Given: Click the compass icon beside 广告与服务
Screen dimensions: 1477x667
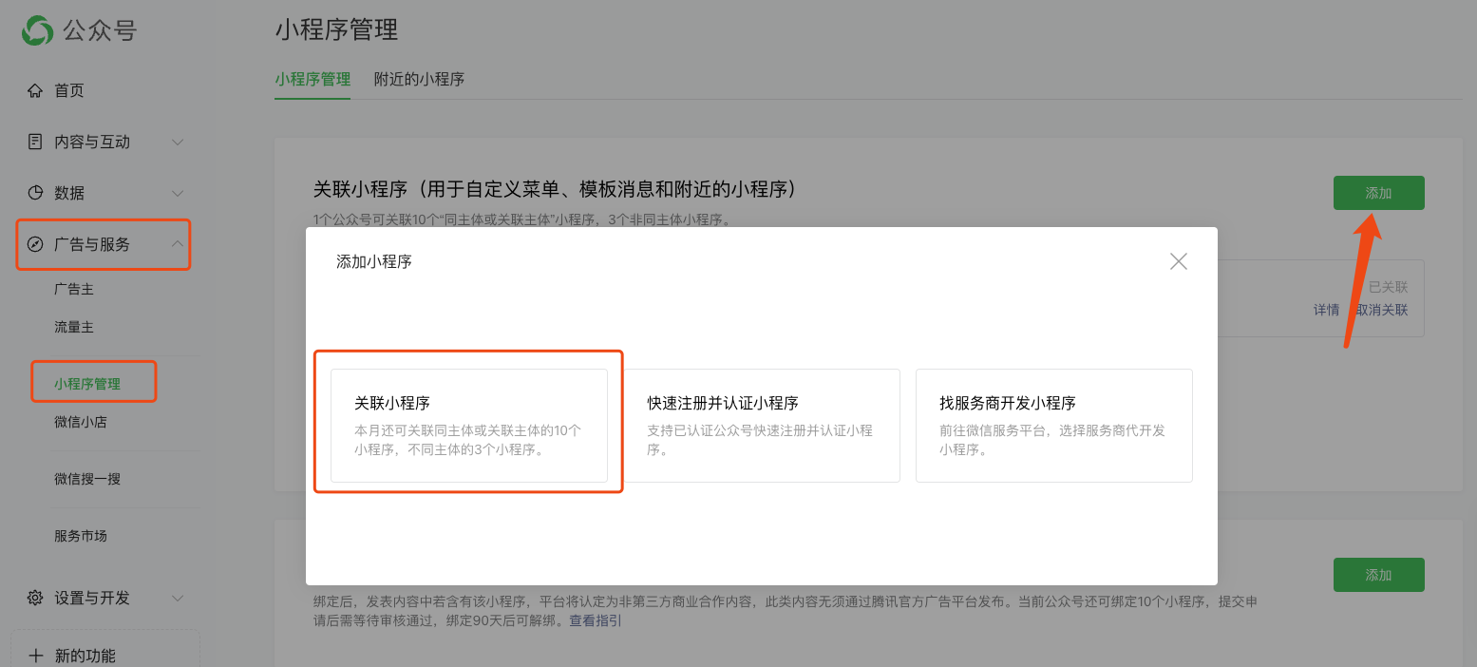Looking at the screenshot, I should coord(35,244).
